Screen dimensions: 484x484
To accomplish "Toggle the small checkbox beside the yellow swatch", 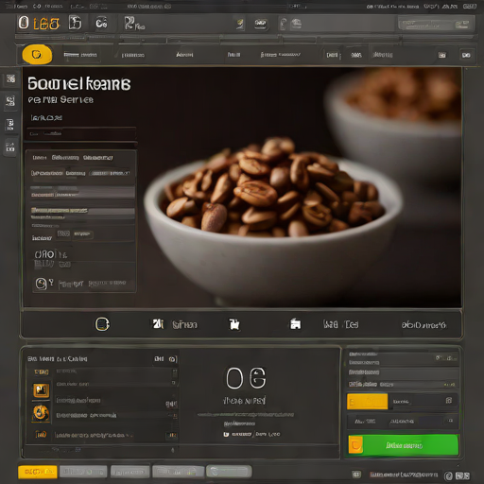I will pyautogui.click(x=449, y=401).
